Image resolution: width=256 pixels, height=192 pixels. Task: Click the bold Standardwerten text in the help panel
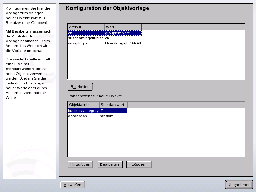[20, 69]
